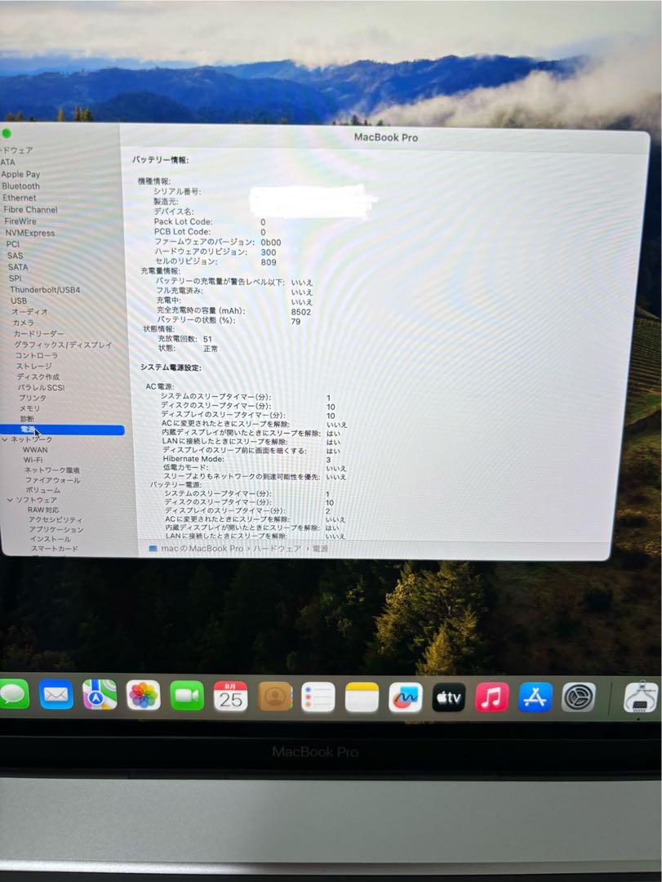Image resolution: width=662 pixels, height=882 pixels.
Task: Open the Photos app in the Dock
Action: pos(144,695)
